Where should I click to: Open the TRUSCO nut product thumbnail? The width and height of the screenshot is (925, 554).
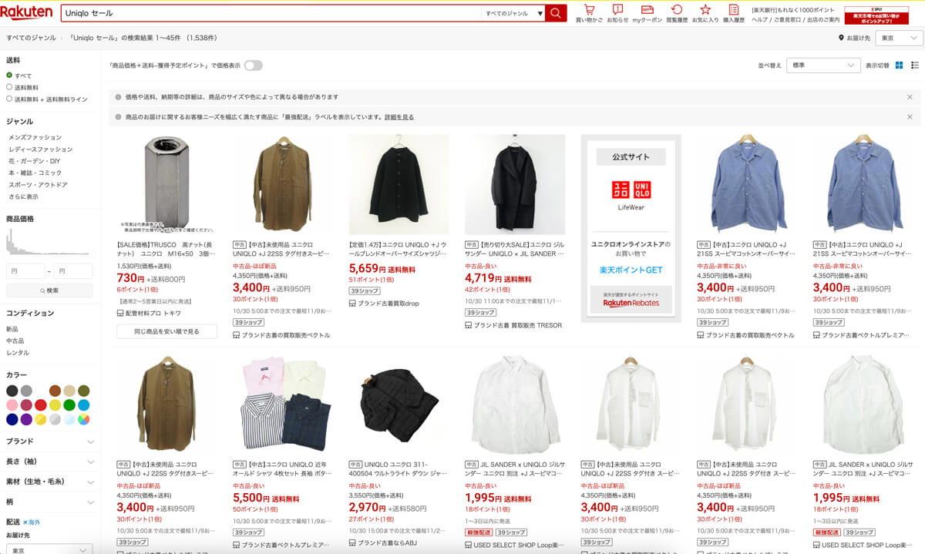166,185
